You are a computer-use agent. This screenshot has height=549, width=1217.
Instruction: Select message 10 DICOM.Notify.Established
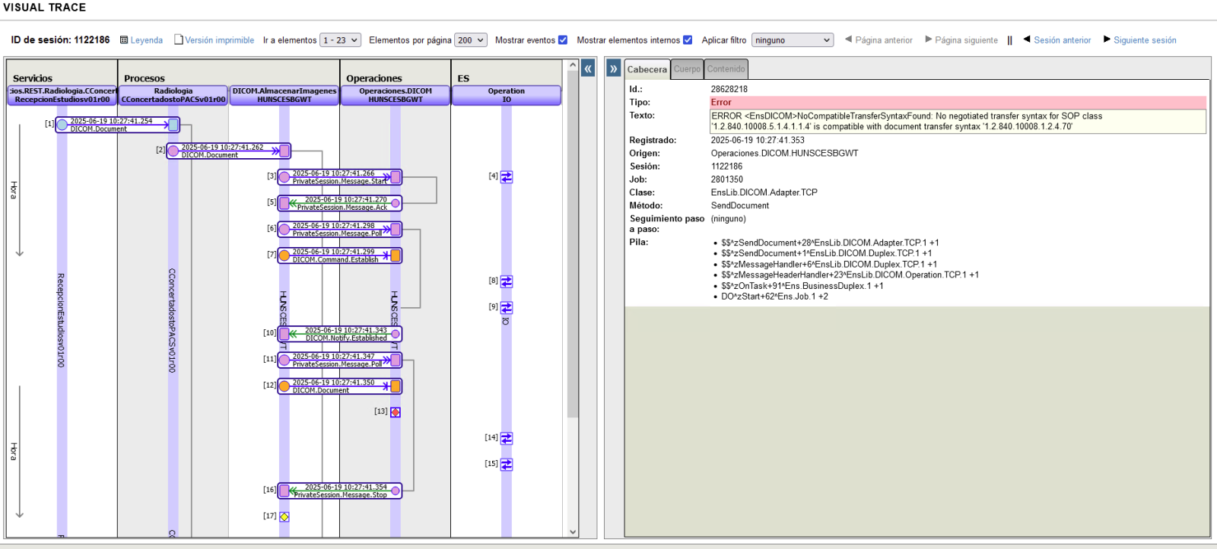[340, 334]
